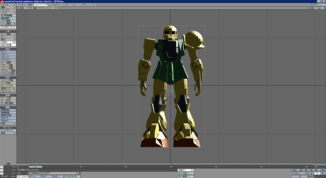The image size is (326, 178).
Task: Toggle Y axis position channel button
Action: pyautogui.click(x=2, y=170)
